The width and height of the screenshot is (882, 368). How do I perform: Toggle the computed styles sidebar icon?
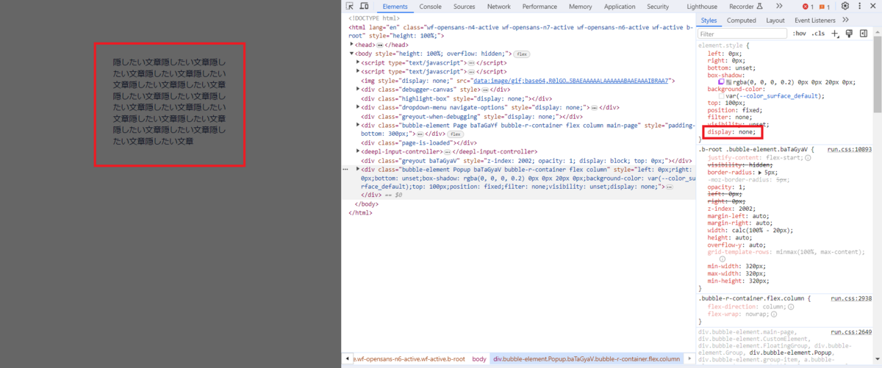(863, 34)
